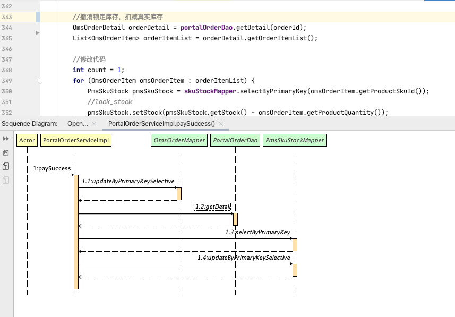Select the Actor lifeline box
Image resolution: width=455 pixels, height=317 pixels.
27,140
